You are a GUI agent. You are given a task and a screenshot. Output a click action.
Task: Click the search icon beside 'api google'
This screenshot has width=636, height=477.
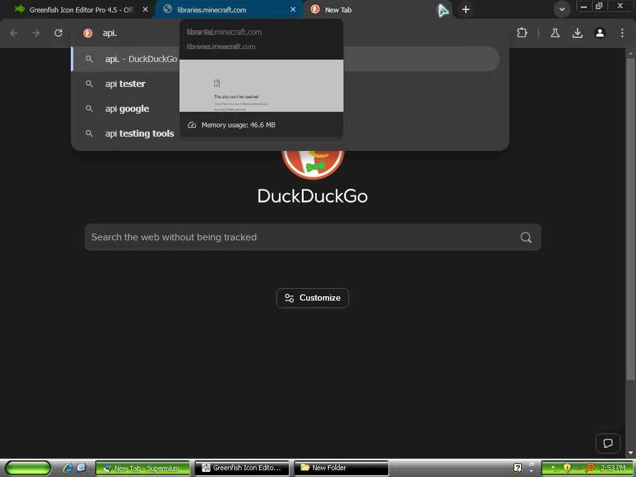pyautogui.click(x=89, y=109)
